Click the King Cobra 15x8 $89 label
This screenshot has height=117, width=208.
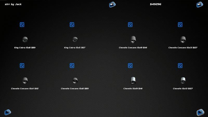pos(25,48)
